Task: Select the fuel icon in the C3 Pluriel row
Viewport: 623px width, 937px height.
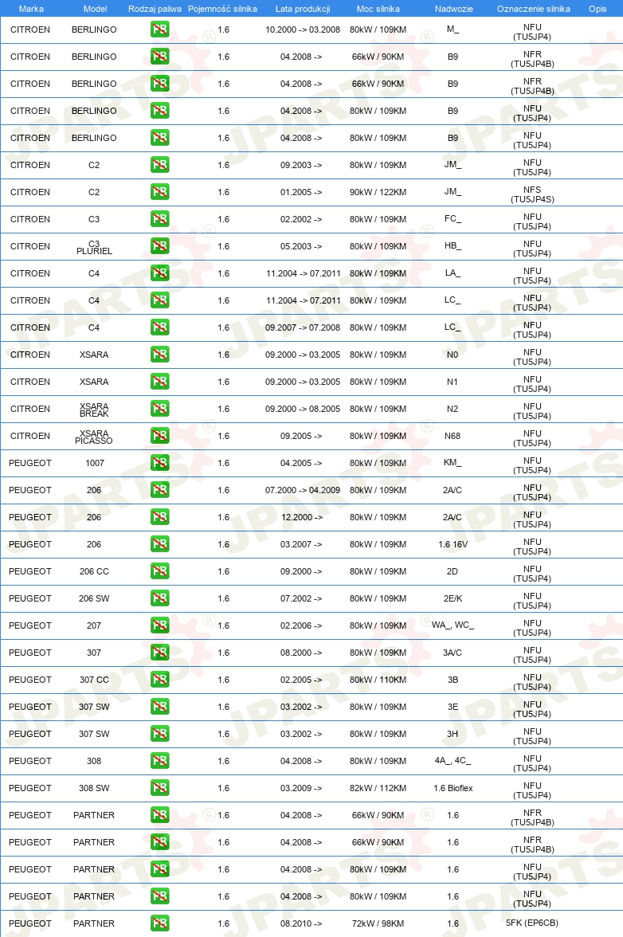Action: tap(159, 246)
